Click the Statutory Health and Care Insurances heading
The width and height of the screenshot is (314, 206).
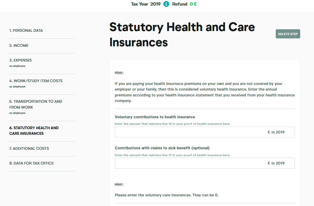[182, 35]
